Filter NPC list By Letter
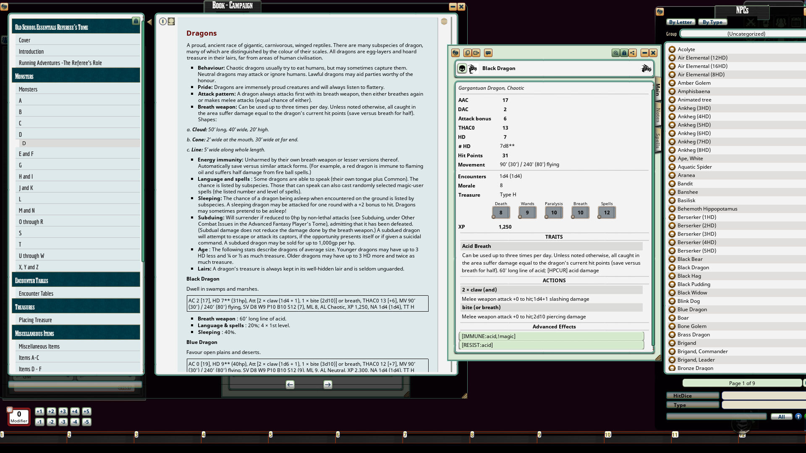The image size is (806, 453). [x=680, y=22]
